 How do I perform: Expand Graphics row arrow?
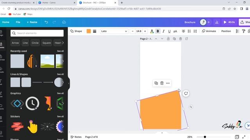tap(63, 103)
